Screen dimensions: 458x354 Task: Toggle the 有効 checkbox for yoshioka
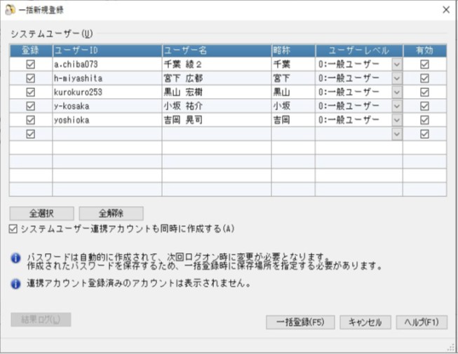pos(424,120)
